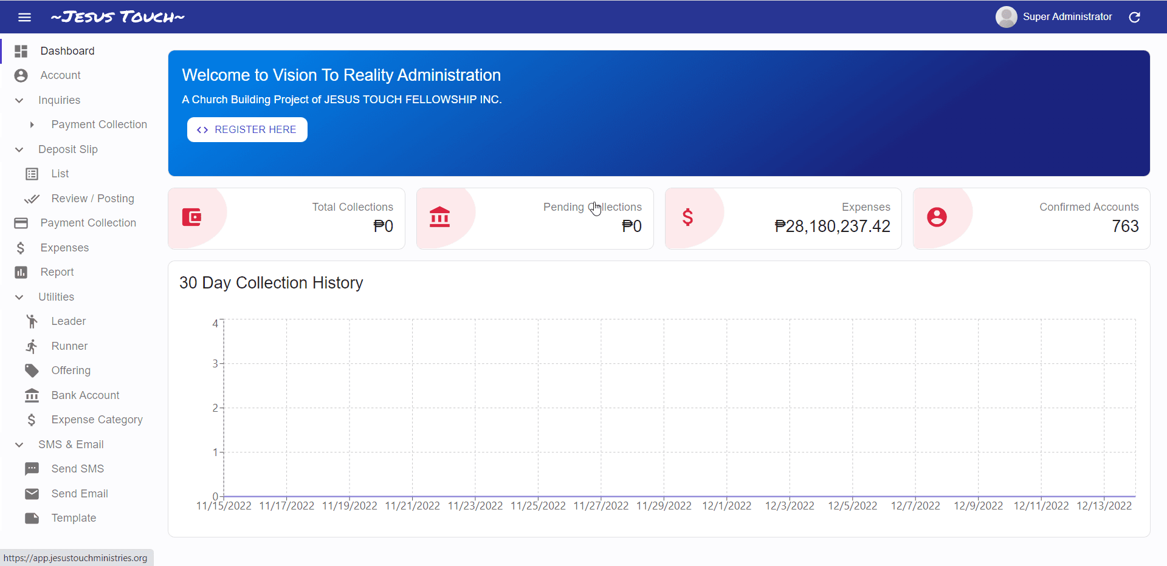Viewport: 1167px width, 566px height.
Task: Collapse the Inquiries section chevron
Action: [x=19, y=100]
